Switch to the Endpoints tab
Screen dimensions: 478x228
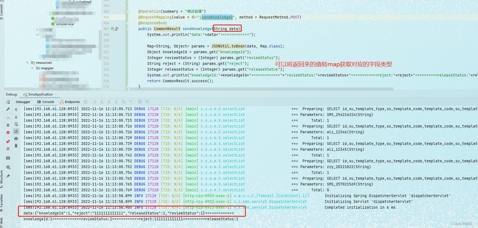[70, 102]
